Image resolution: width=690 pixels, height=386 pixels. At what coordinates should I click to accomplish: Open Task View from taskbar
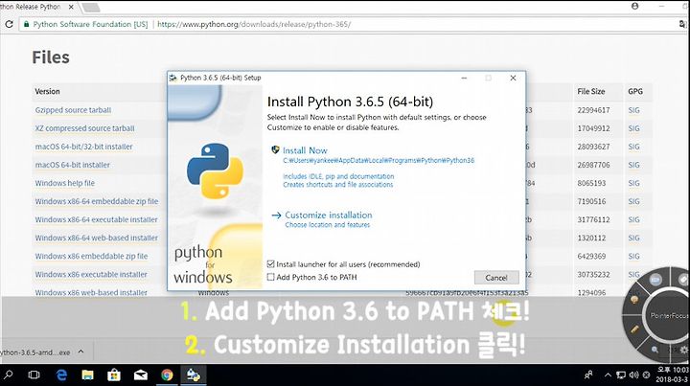click(x=34, y=375)
